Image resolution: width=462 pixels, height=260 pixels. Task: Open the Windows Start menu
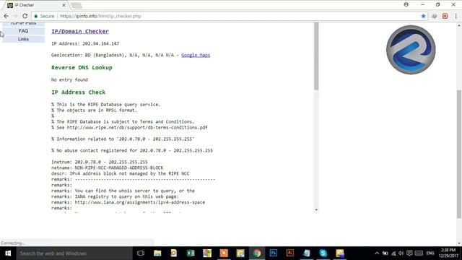coord(8,253)
